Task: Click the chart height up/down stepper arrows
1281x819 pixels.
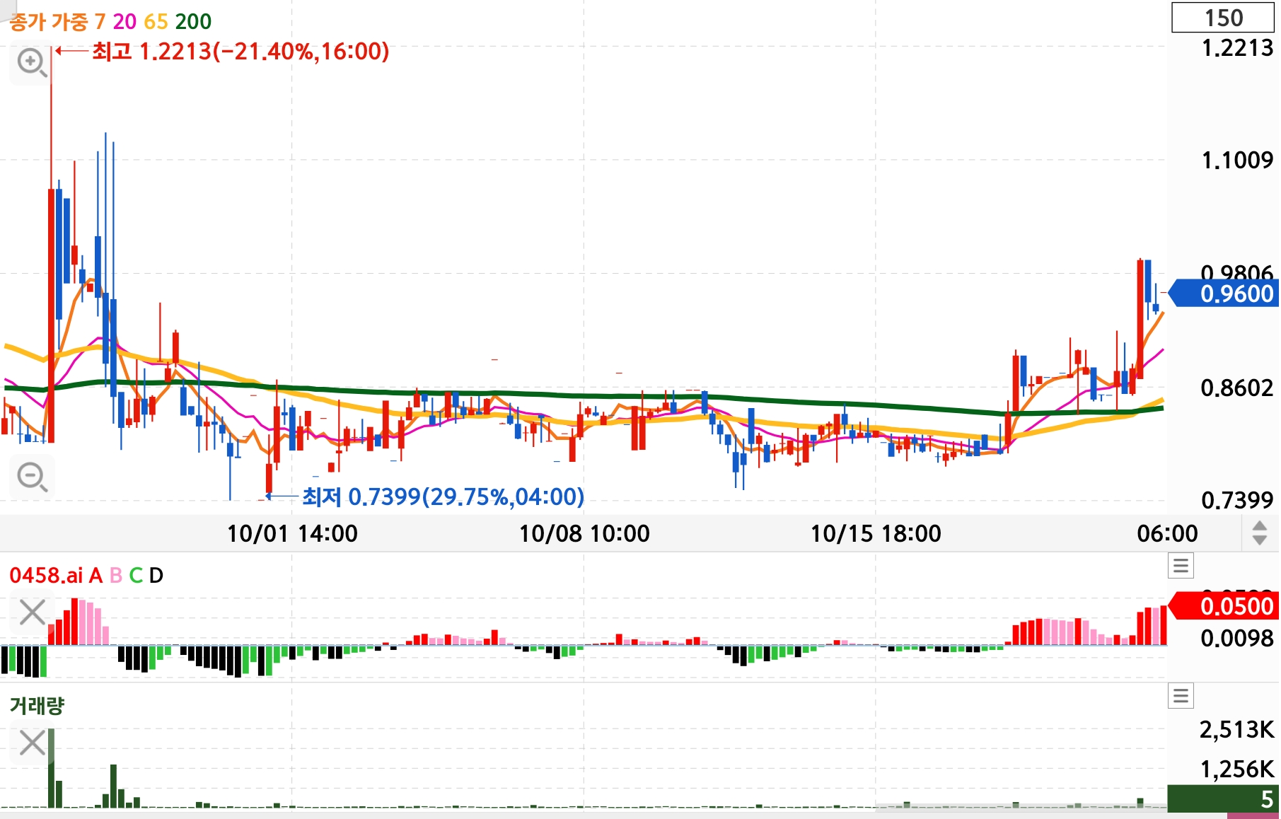Action: 1259,533
